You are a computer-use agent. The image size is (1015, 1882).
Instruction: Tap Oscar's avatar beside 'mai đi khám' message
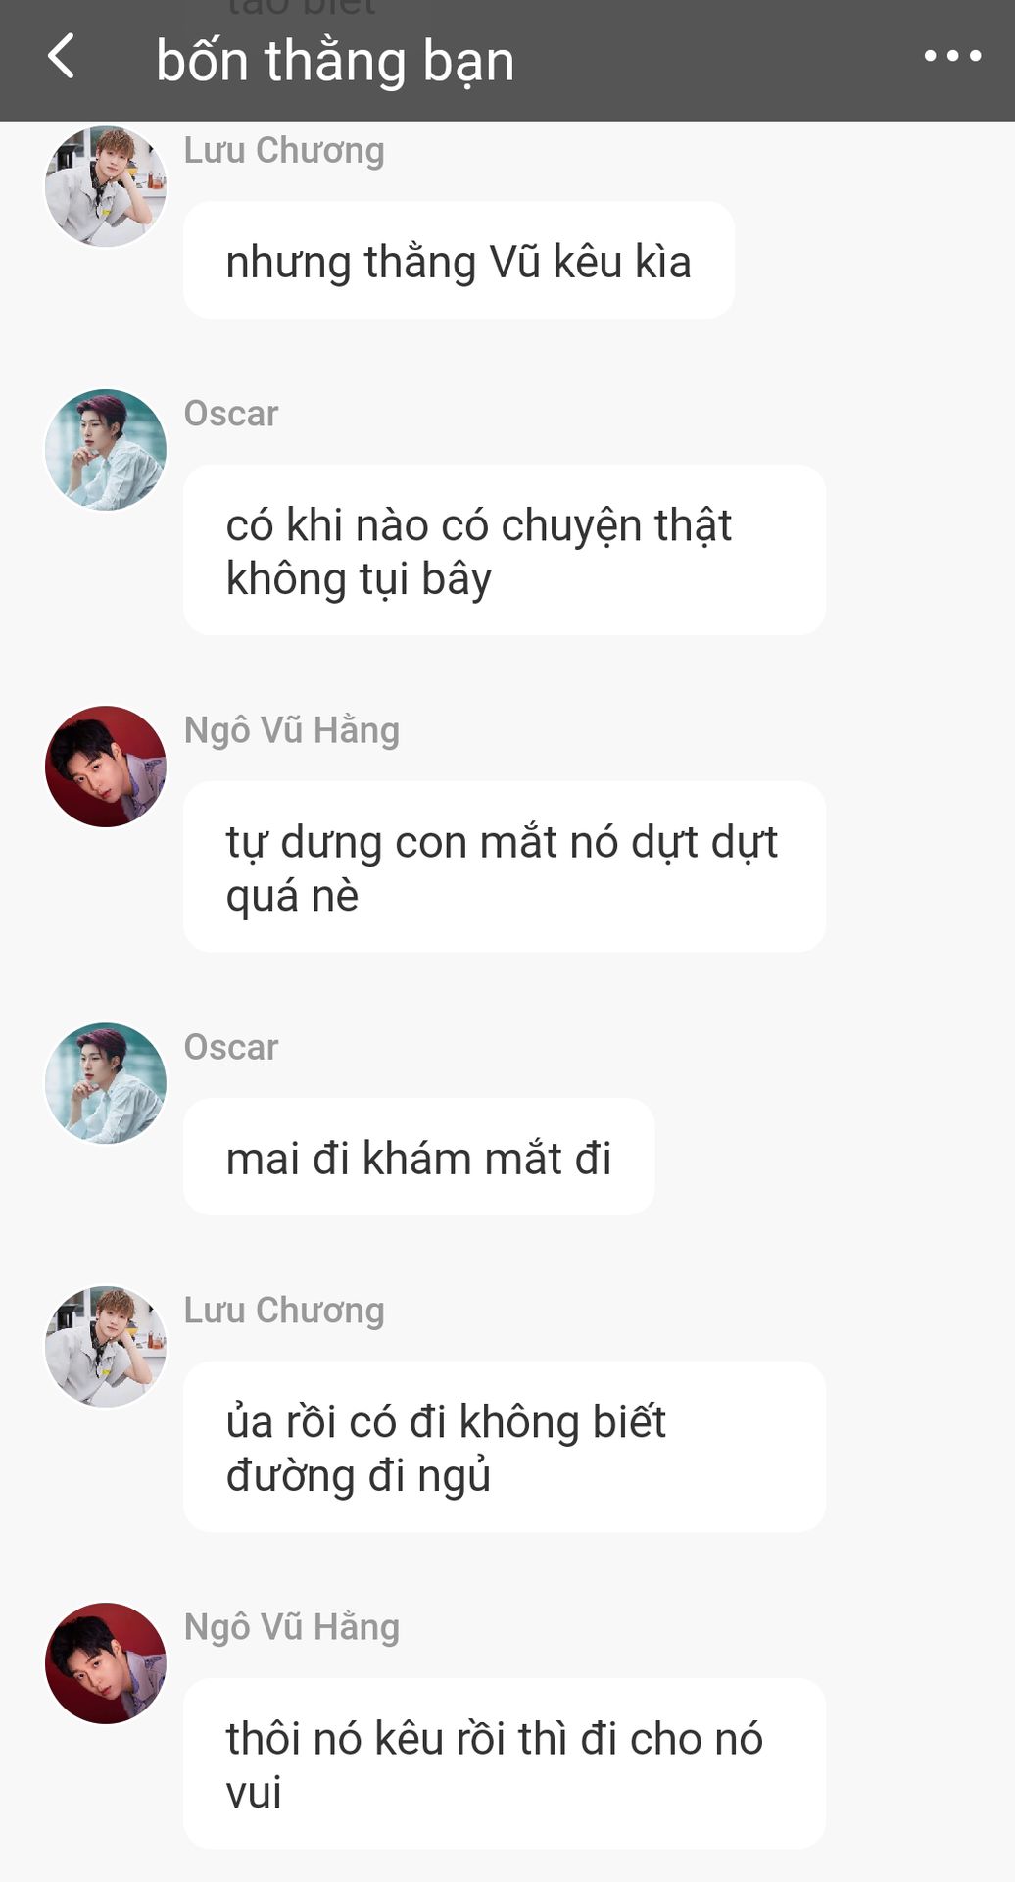106,1083
